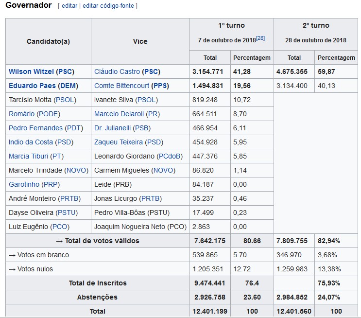Open Marcia Tiburi article

point(28,156)
